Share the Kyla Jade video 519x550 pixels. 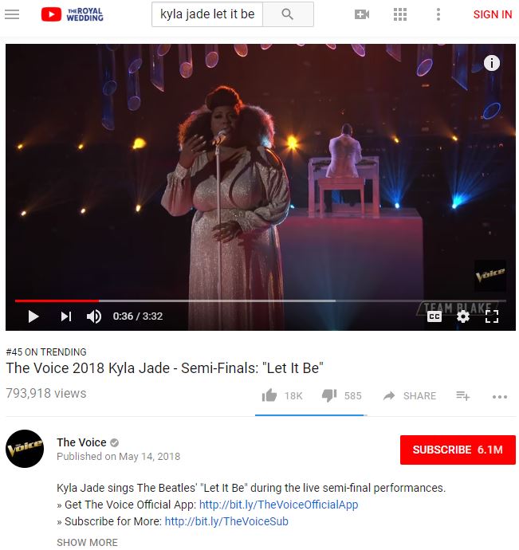point(410,396)
